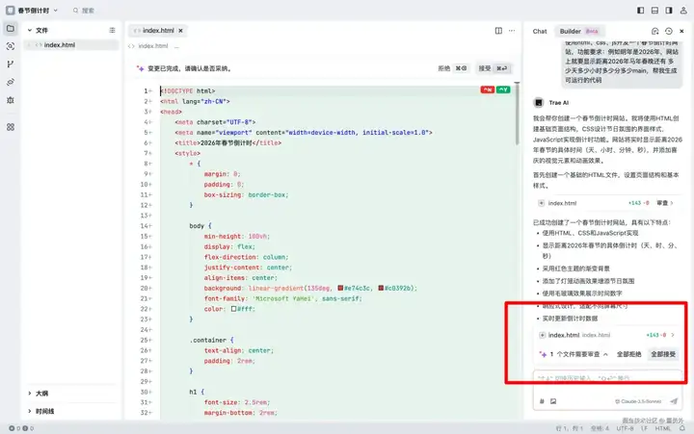Image resolution: width=694 pixels, height=434 pixels.
Task: Open chat history clock icon
Action: (x=669, y=31)
